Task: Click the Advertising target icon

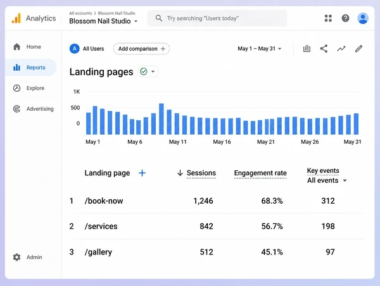Action: coord(16,109)
